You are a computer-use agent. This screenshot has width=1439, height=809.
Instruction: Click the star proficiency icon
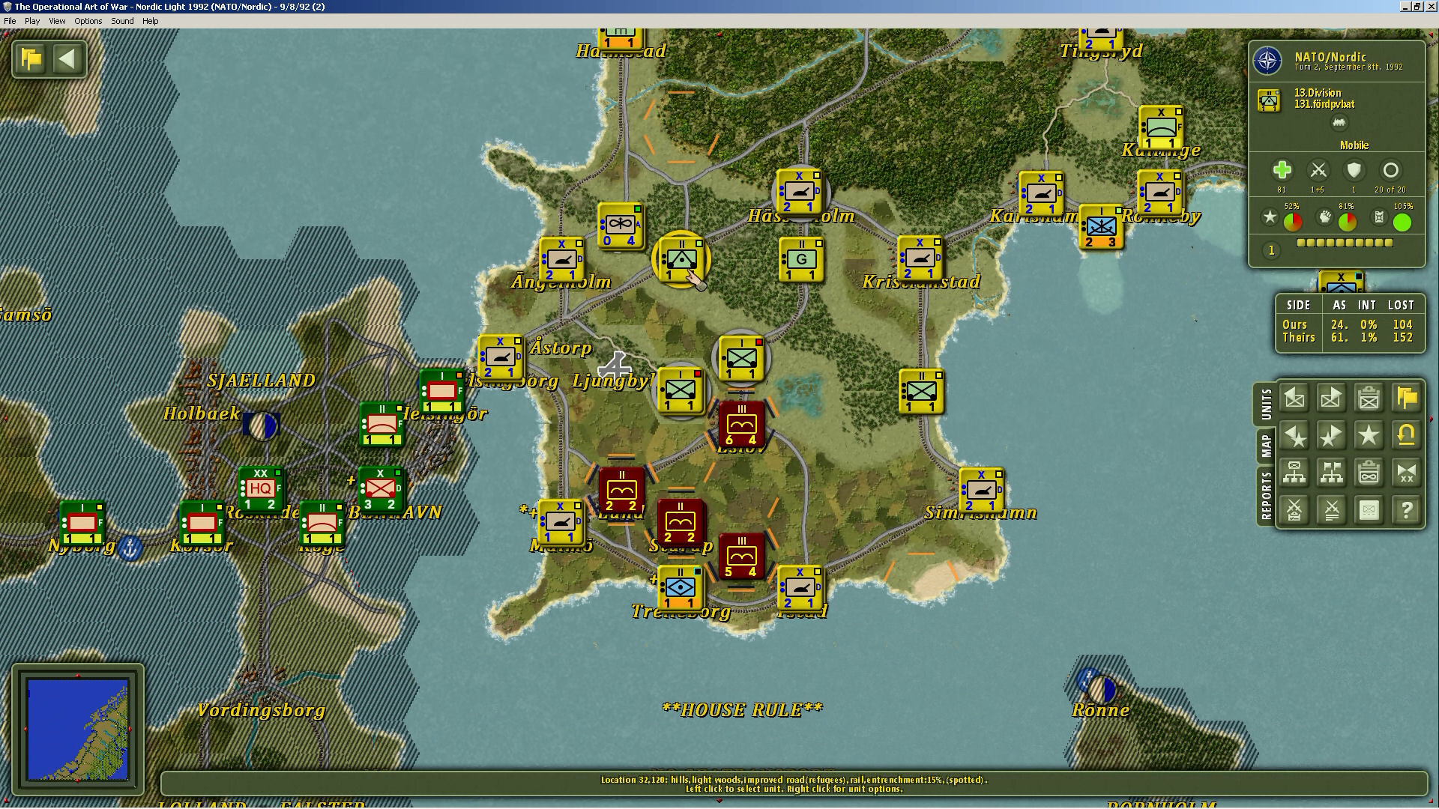click(x=1270, y=217)
